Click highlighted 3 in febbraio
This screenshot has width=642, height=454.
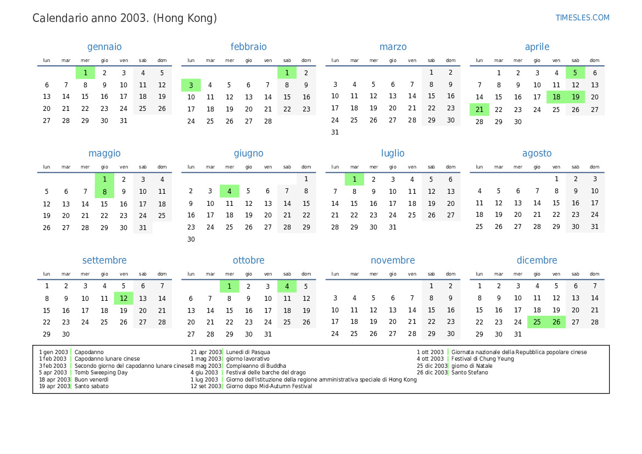[191, 85]
